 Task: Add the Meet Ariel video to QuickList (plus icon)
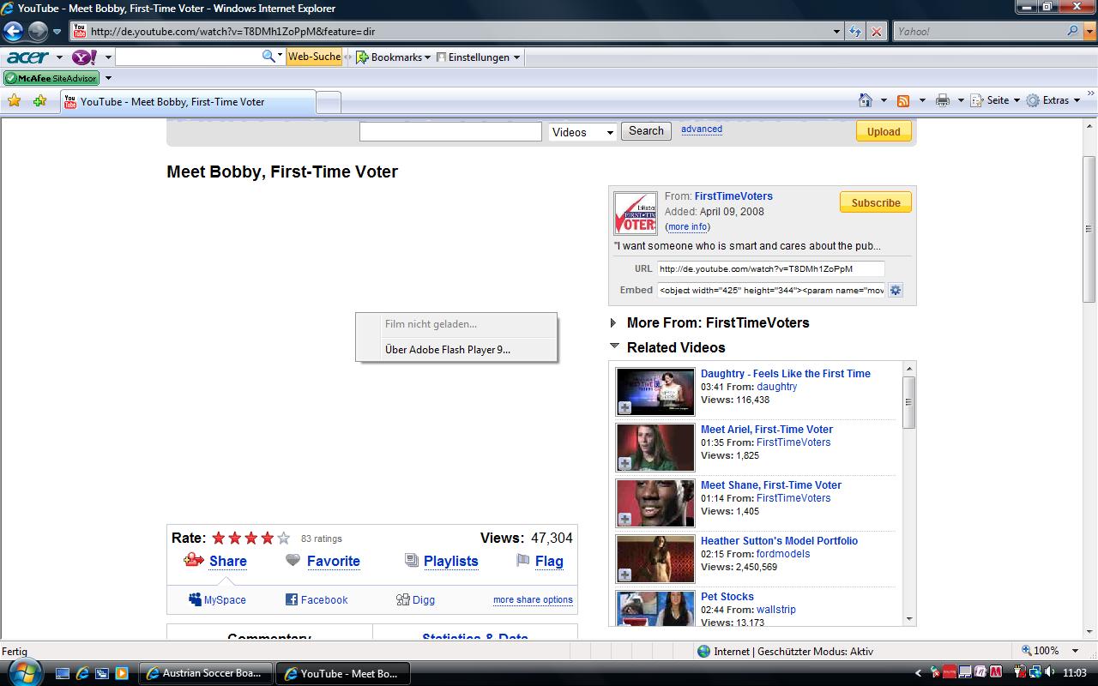[625, 464]
